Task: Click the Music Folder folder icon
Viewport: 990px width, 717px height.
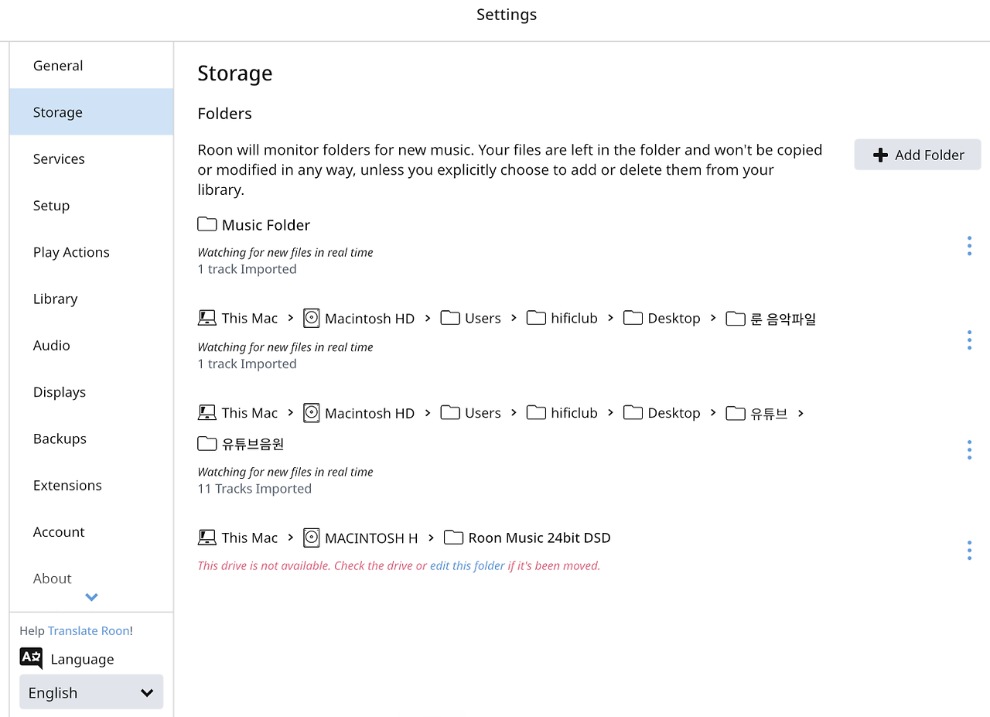Action: 207,224
